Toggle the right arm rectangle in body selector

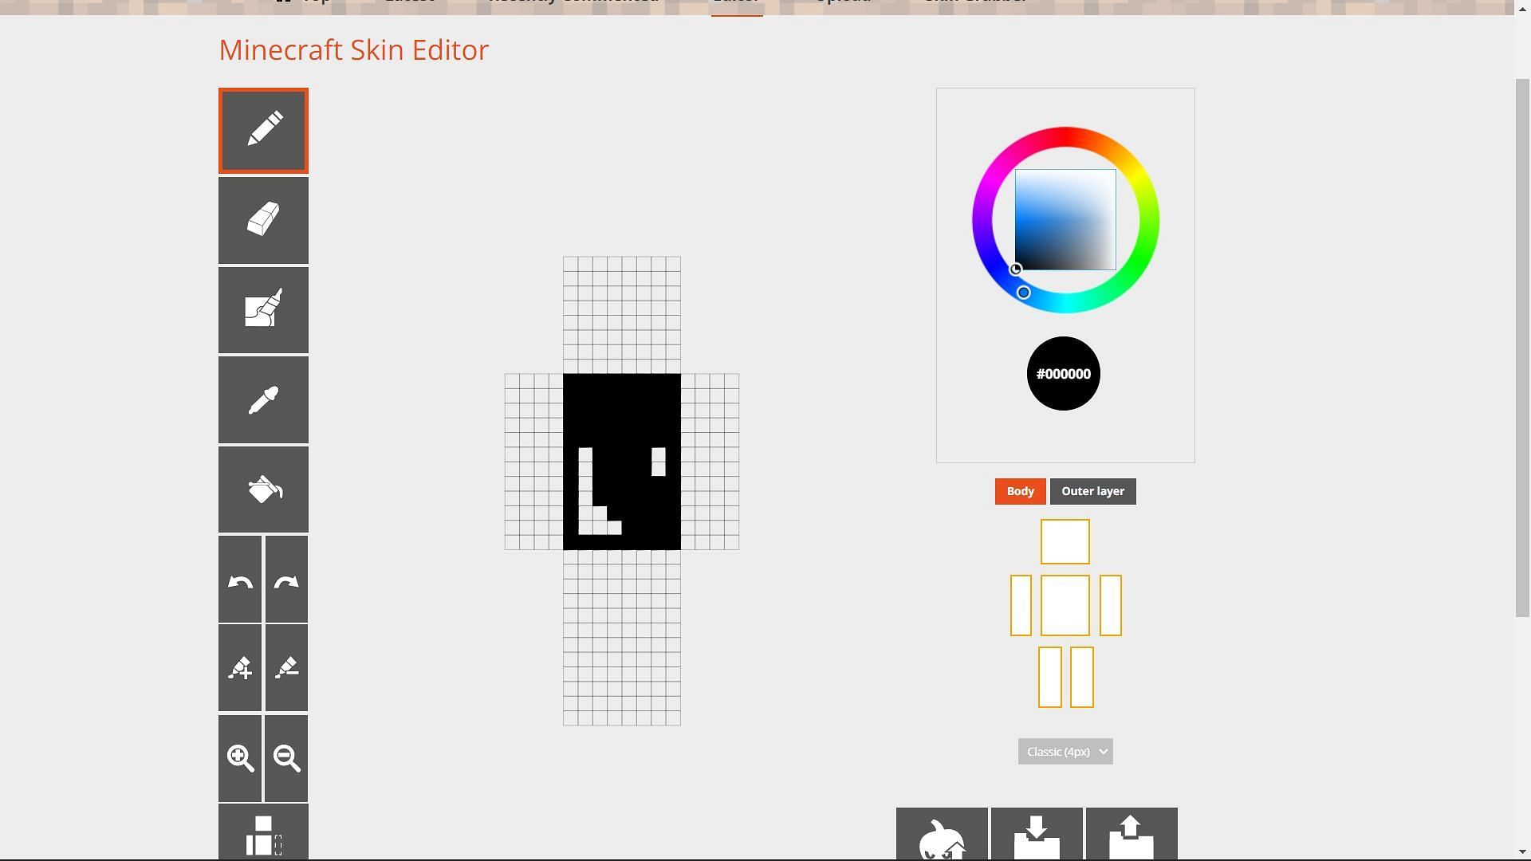(1111, 606)
